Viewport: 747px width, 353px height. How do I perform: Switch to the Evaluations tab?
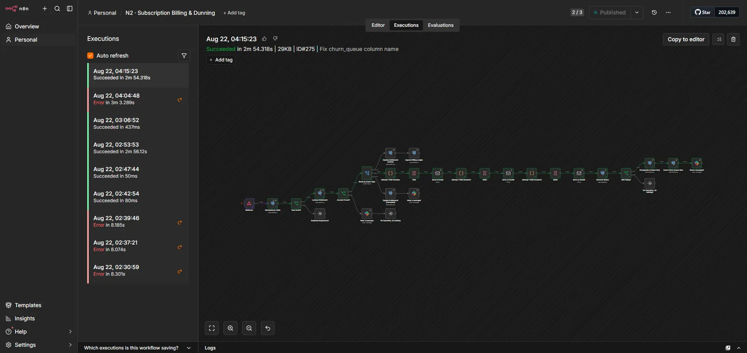(x=441, y=25)
